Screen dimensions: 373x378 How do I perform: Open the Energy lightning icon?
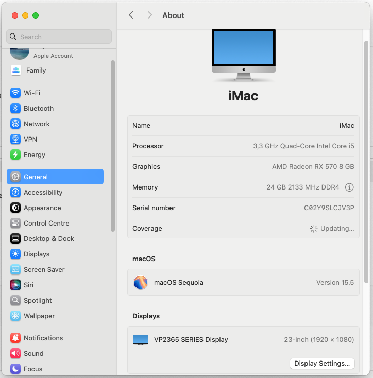coord(15,154)
